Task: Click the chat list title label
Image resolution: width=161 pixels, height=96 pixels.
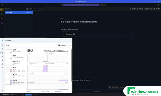Action: click(x=8, y=9)
